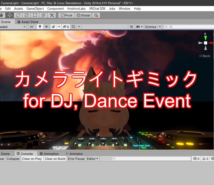
Task: Click the custom editor tools icon
Action: tap(52, 15)
